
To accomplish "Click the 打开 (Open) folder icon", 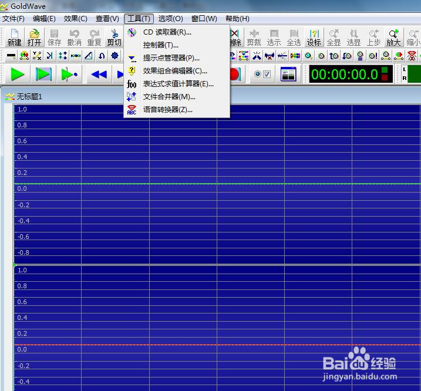I will tap(35, 38).
